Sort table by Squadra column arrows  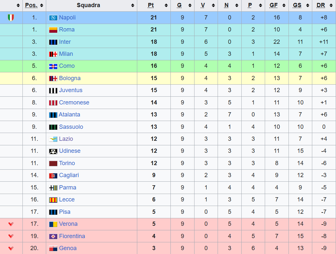(133, 6)
